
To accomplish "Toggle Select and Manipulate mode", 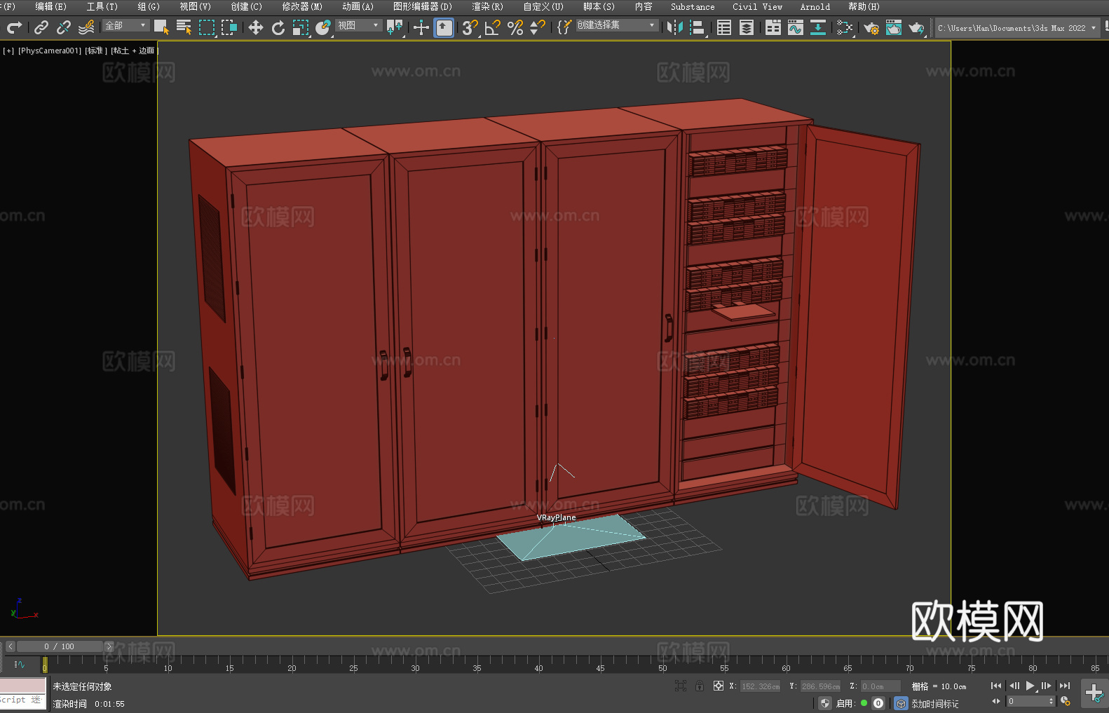I will tap(421, 27).
